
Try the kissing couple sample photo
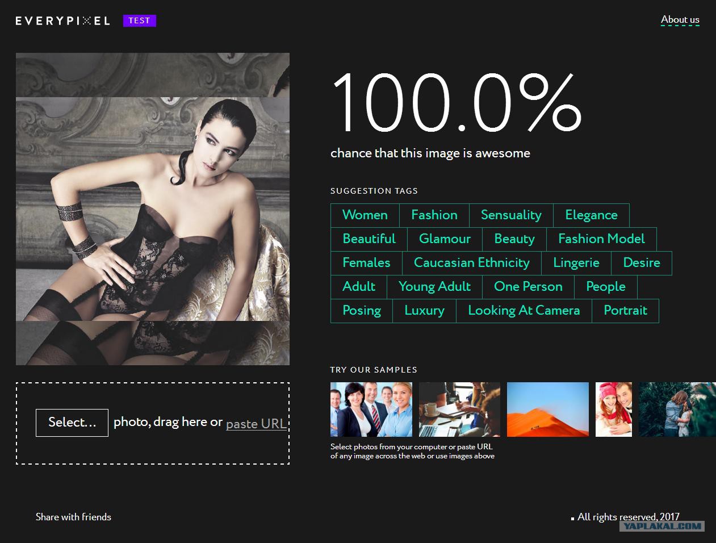tap(677, 410)
